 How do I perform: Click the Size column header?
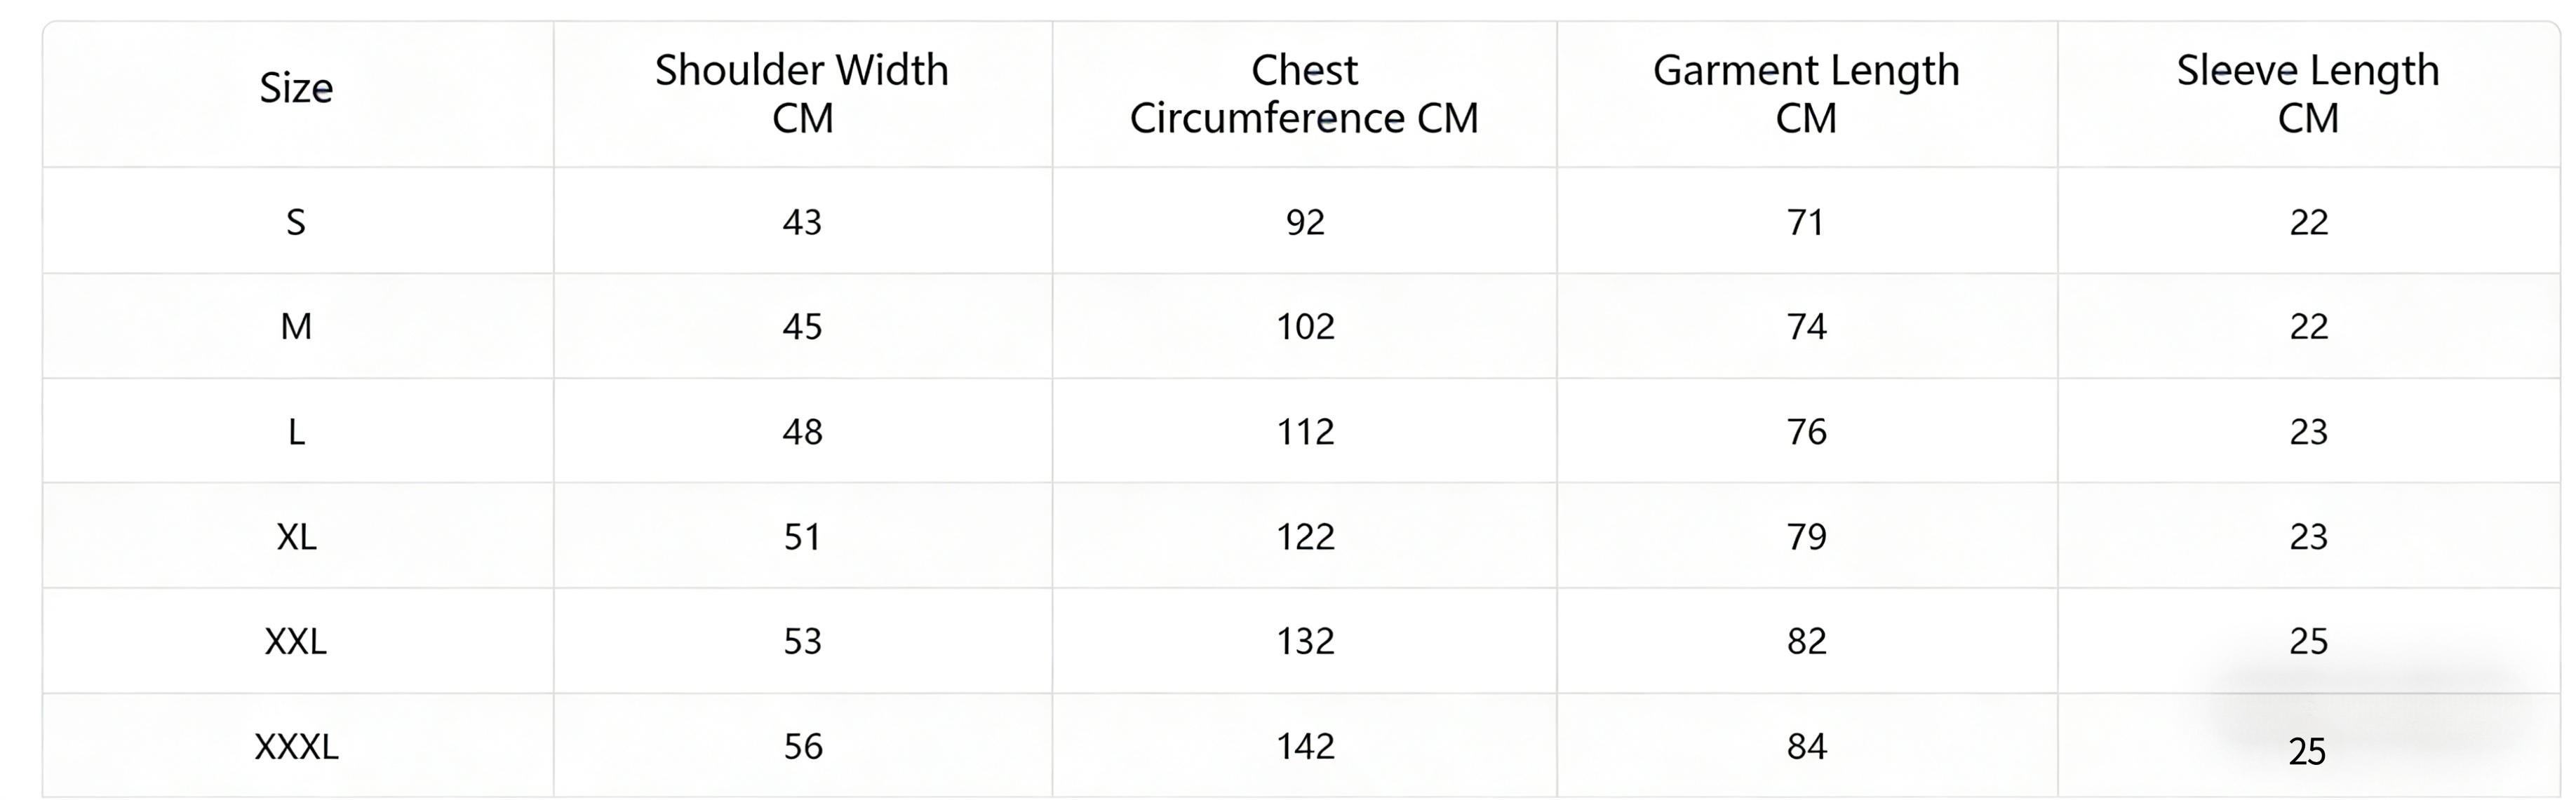point(296,89)
